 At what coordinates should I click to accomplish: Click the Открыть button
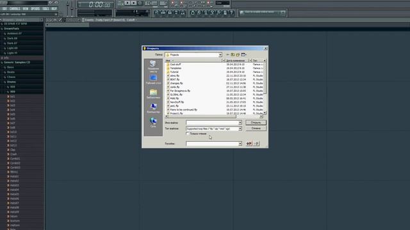[256, 123]
